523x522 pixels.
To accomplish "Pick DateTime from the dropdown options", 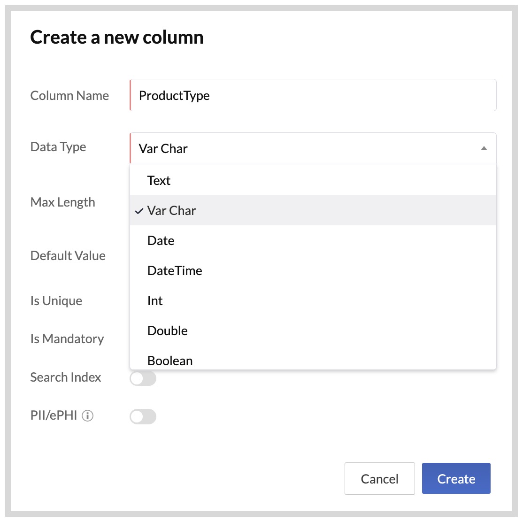I will click(174, 270).
